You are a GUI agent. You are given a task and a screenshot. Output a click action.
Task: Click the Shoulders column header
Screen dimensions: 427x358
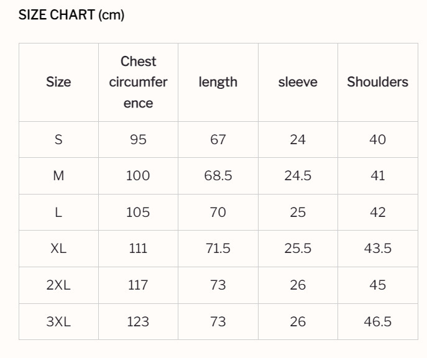[377, 82]
